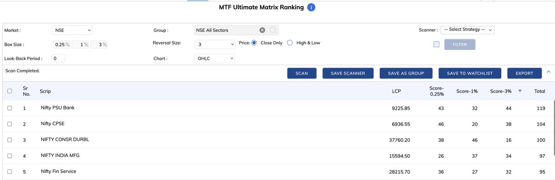
Task: Click Save As Group
Action: click(406, 73)
